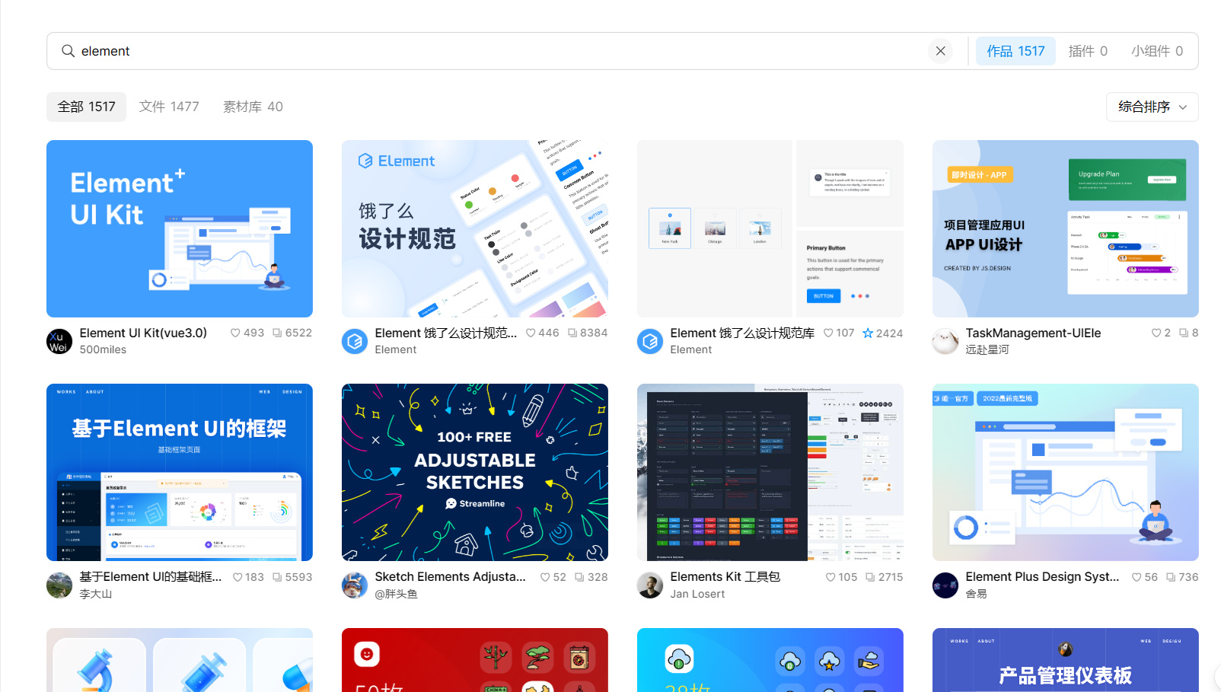Open the Elements Kit dark UI thumbnail
The image size is (1221, 692).
(770, 472)
